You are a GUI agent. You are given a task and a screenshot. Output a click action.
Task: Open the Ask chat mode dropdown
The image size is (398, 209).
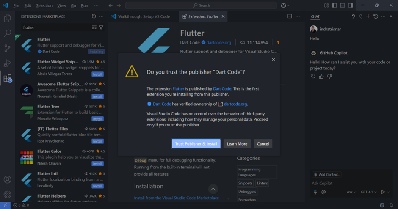pyautogui.click(x=351, y=192)
